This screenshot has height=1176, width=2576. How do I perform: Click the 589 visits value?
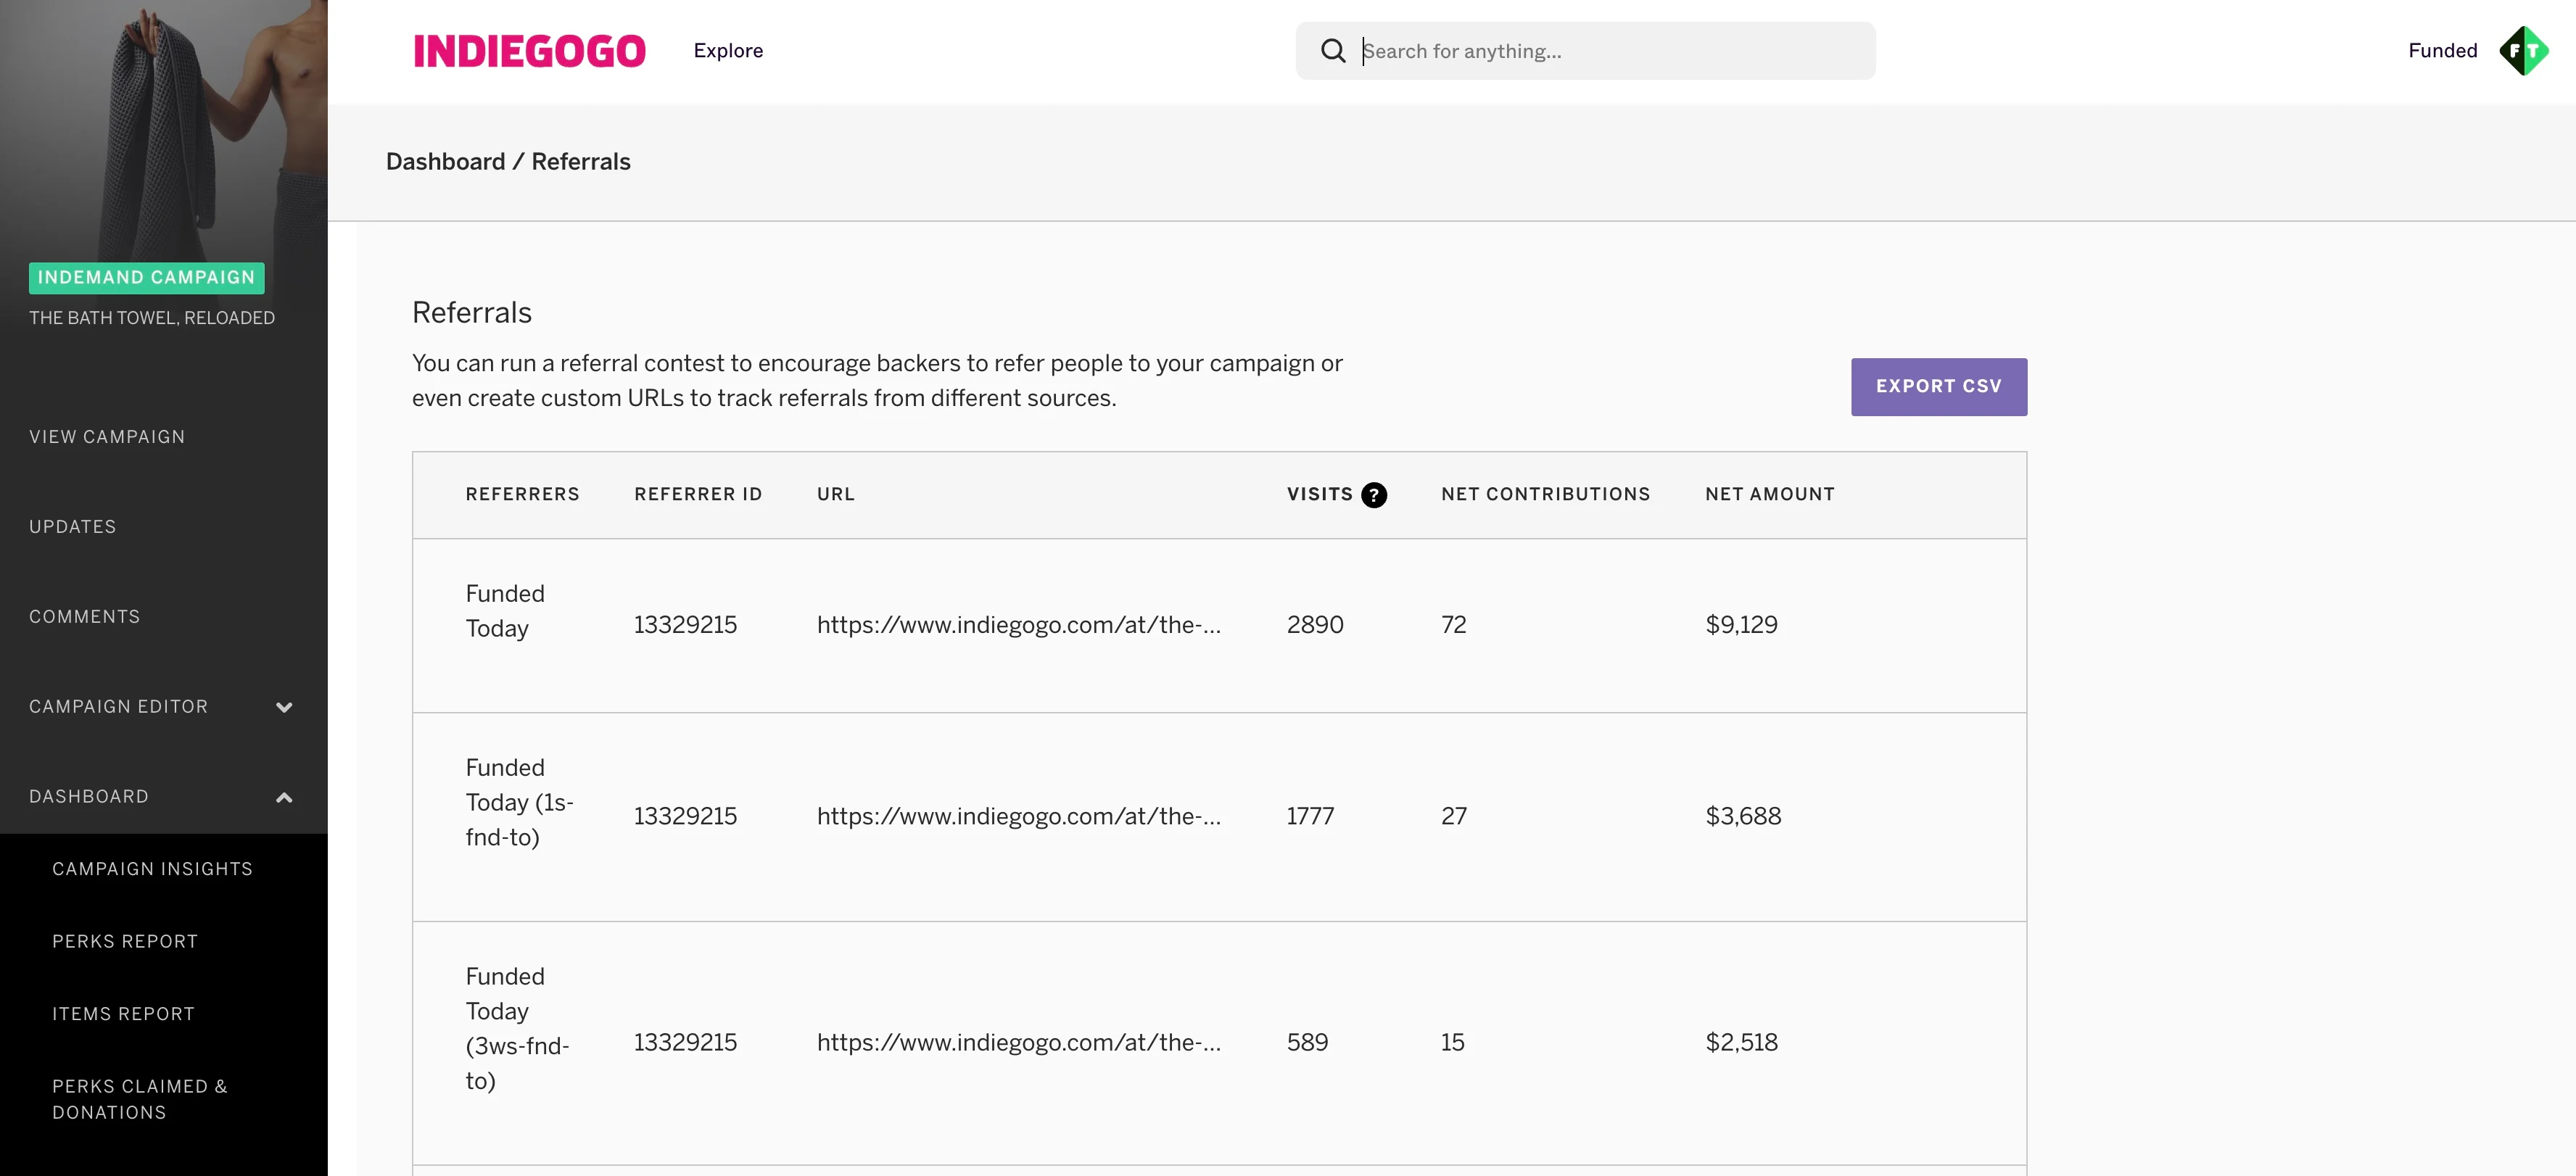click(1307, 1043)
